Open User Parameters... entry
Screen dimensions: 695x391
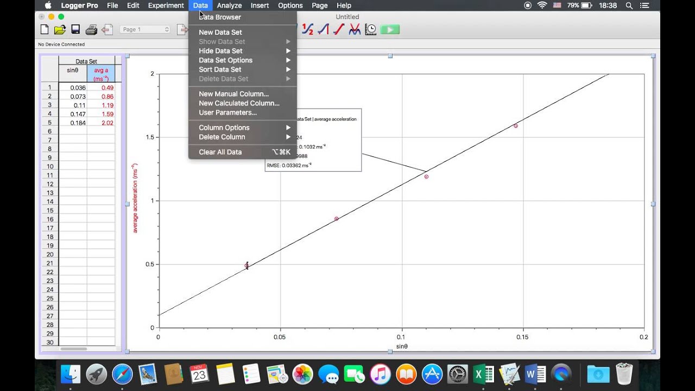tap(242, 112)
